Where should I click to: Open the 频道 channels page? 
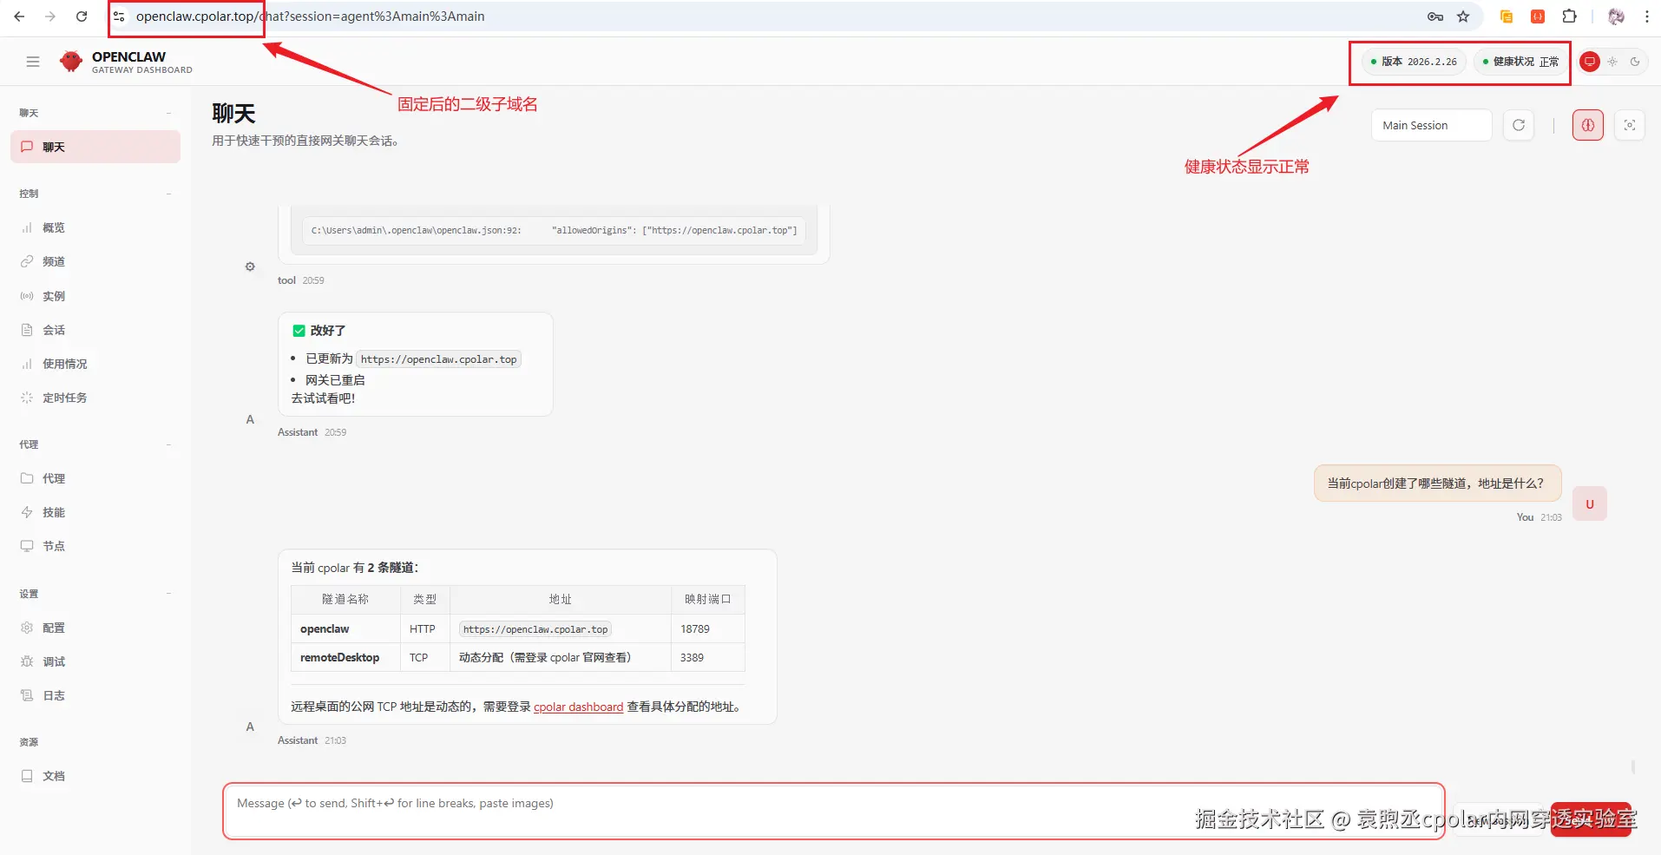95,261
